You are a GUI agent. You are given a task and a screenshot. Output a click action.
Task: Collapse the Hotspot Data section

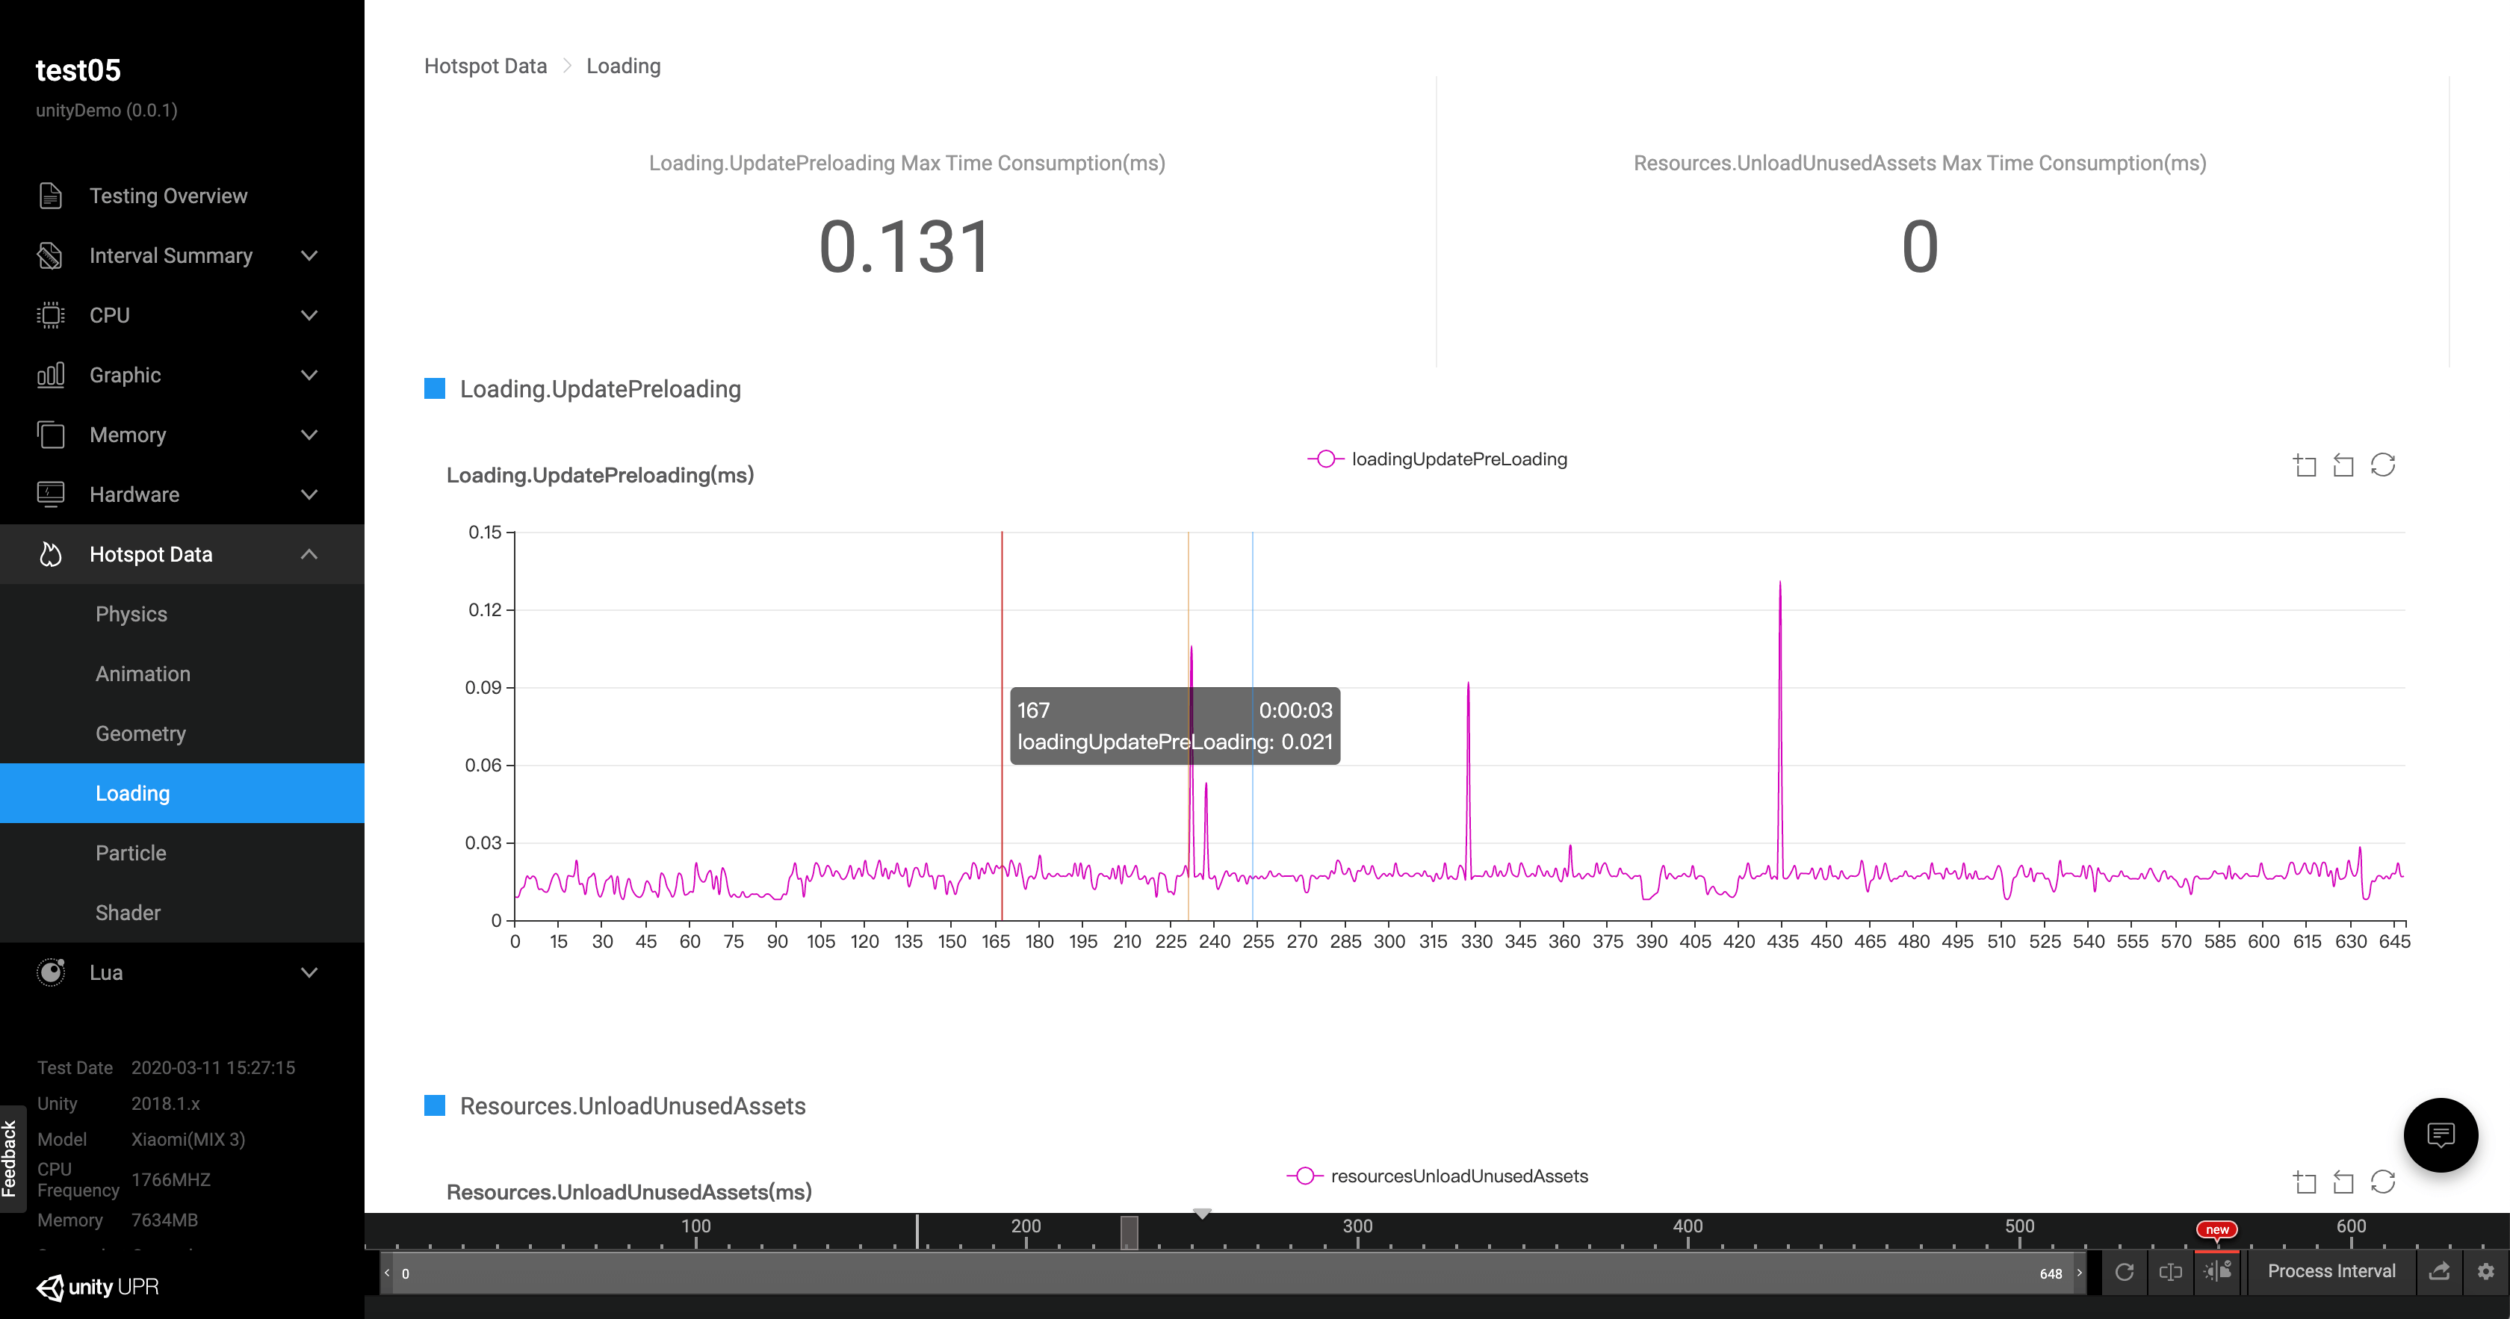182,554
